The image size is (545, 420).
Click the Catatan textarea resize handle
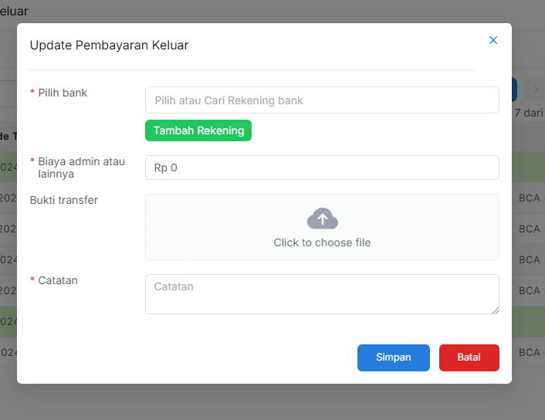point(495,310)
